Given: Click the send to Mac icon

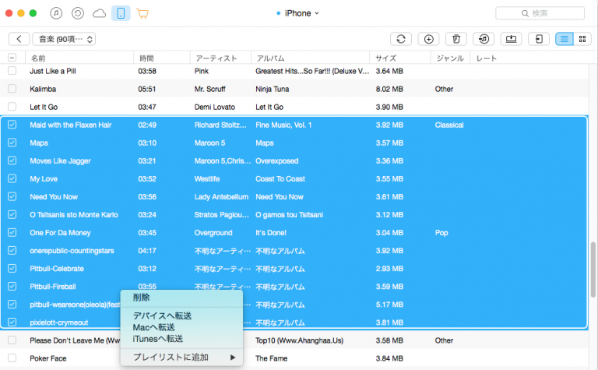Looking at the screenshot, I should click(511, 39).
